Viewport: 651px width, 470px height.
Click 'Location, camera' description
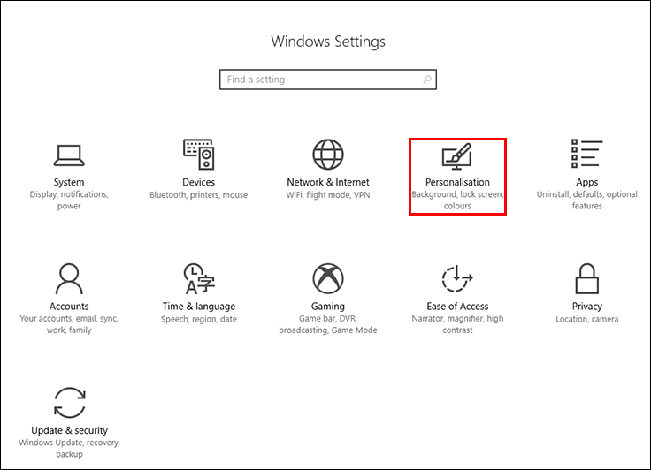tap(587, 319)
